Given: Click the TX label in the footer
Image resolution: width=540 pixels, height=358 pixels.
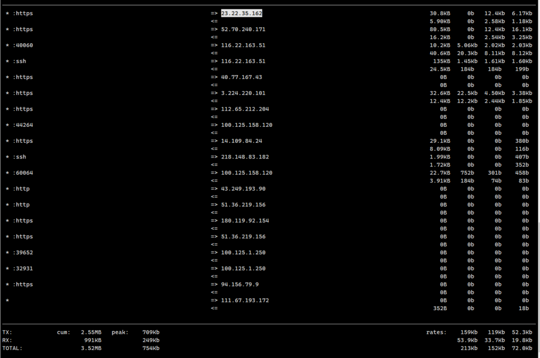Looking at the screenshot, I should coord(7,333).
